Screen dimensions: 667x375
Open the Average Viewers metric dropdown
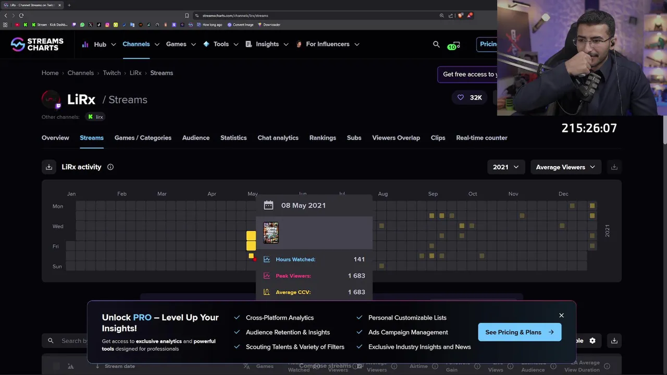pyautogui.click(x=565, y=167)
